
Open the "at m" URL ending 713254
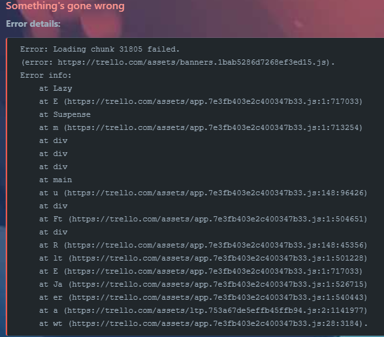pyautogui.click(x=213, y=127)
